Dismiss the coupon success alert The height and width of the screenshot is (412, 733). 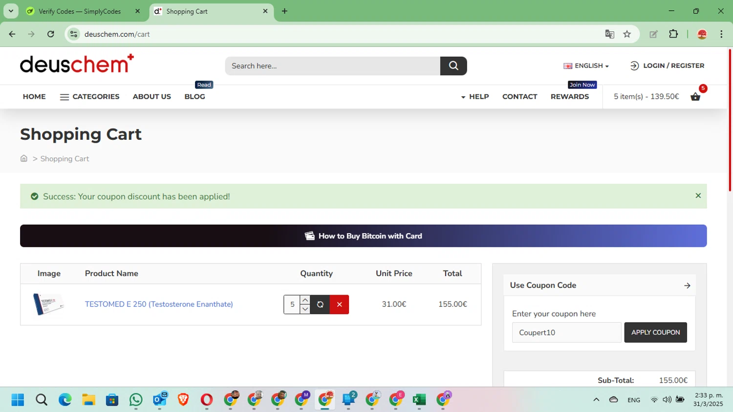[x=698, y=195]
